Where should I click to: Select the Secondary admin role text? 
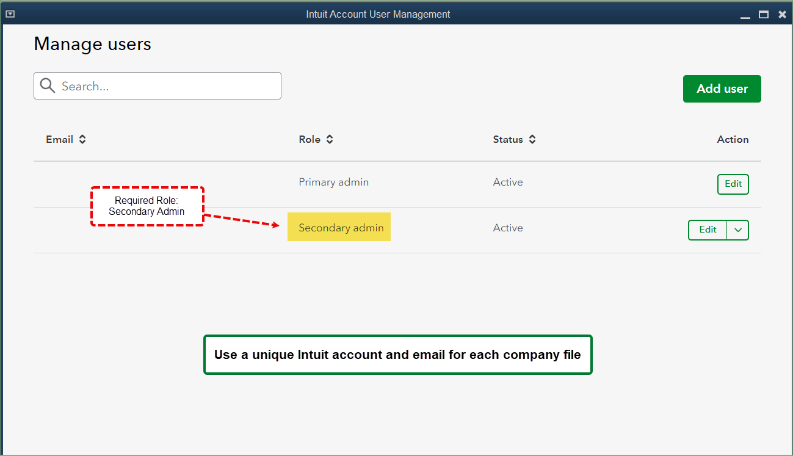click(341, 228)
